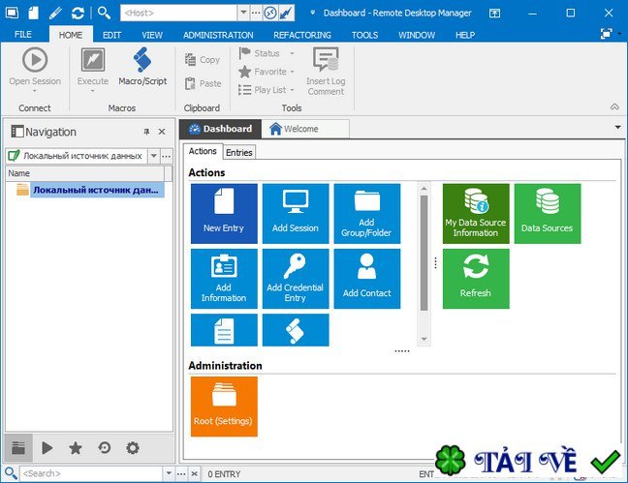This screenshot has height=483, width=628.
Task: Click the Data Sources tile
Action: pos(548,213)
